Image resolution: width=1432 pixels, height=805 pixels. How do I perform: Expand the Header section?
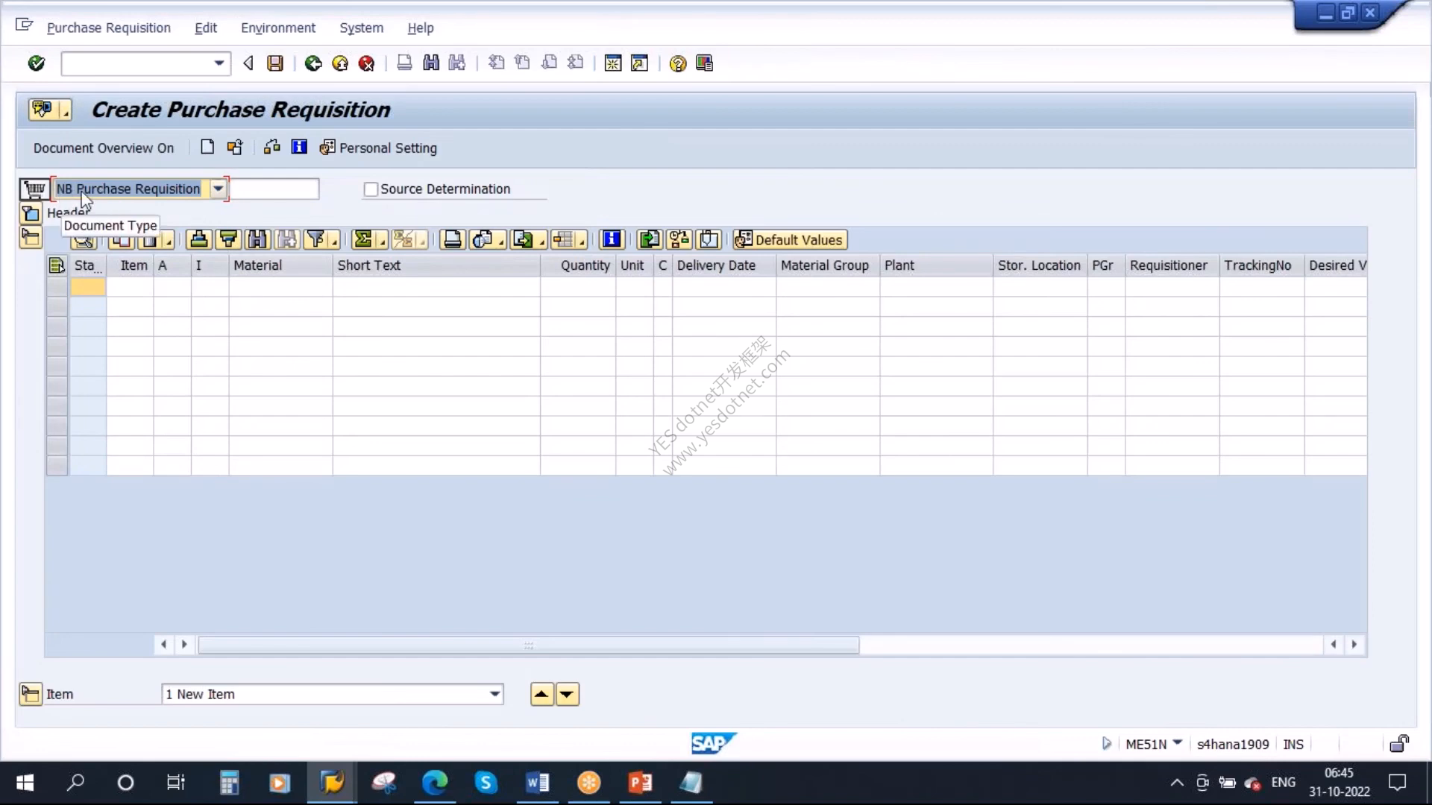pos(31,214)
